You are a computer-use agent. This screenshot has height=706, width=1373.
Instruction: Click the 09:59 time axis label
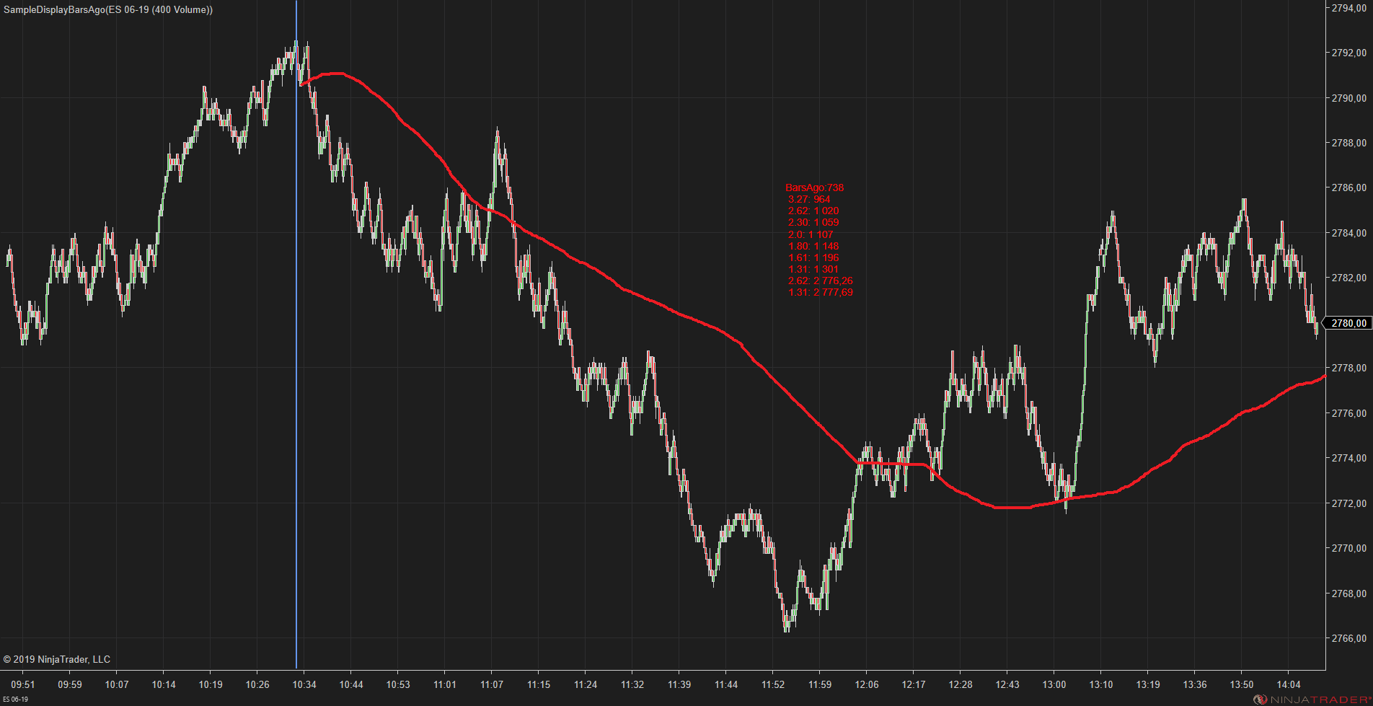(x=70, y=684)
